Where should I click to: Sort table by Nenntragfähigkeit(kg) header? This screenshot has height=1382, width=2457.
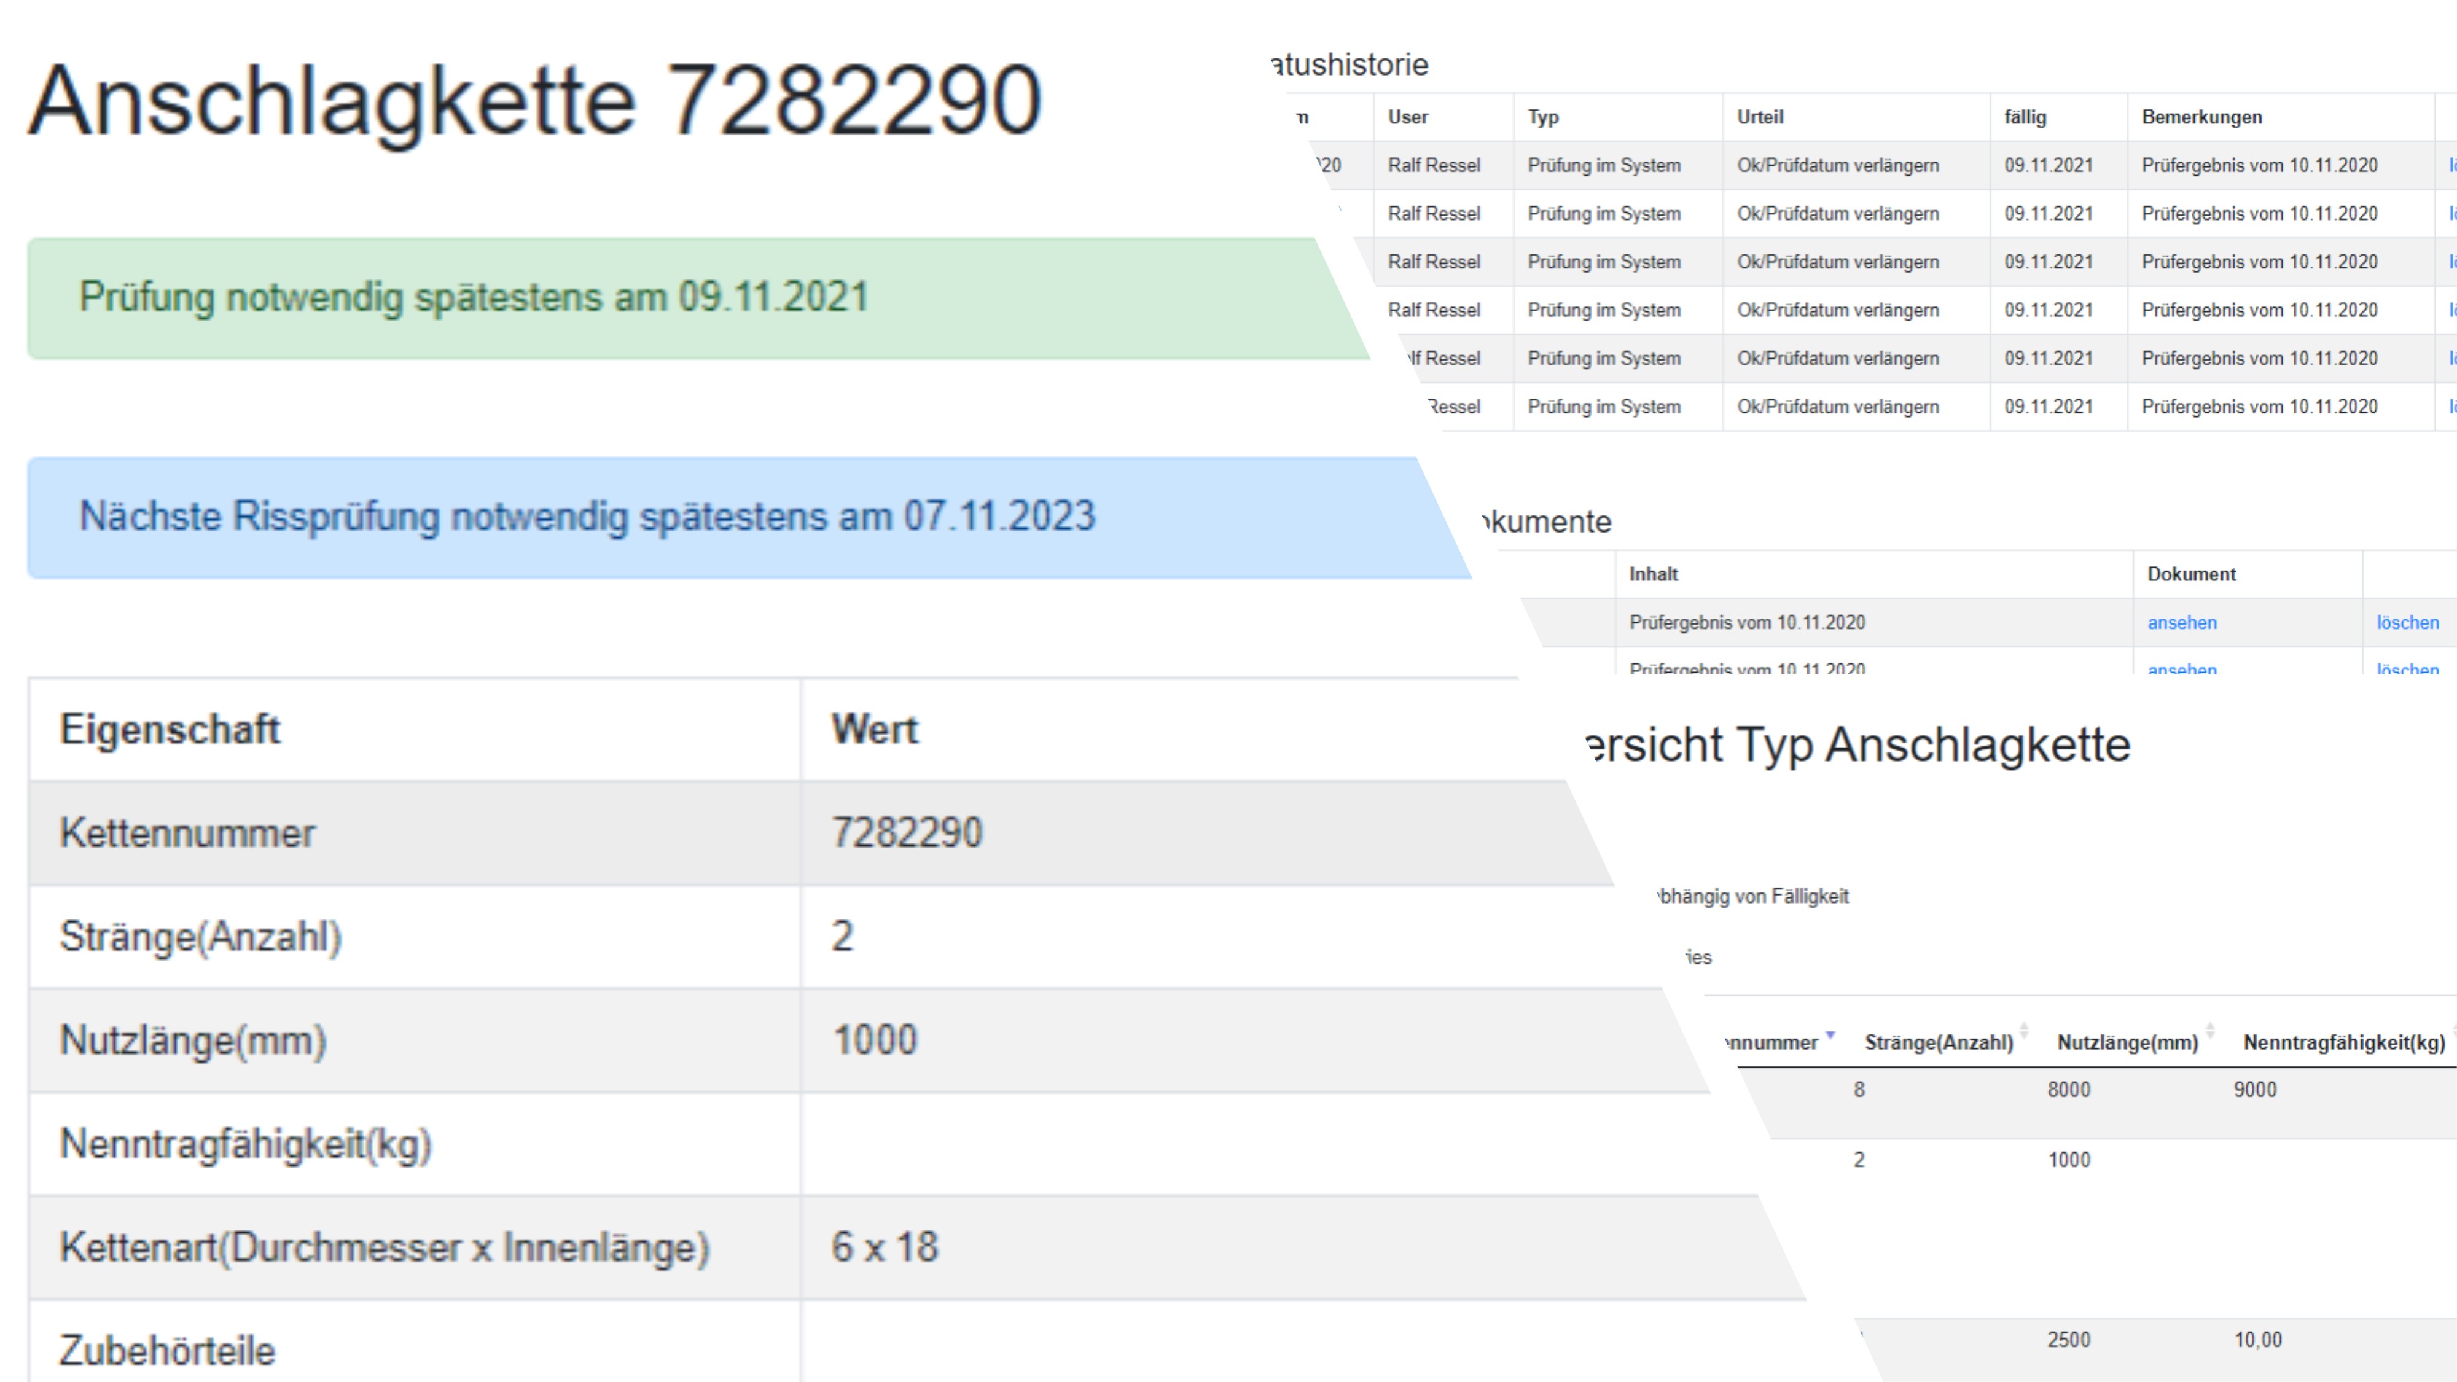2343,1042
